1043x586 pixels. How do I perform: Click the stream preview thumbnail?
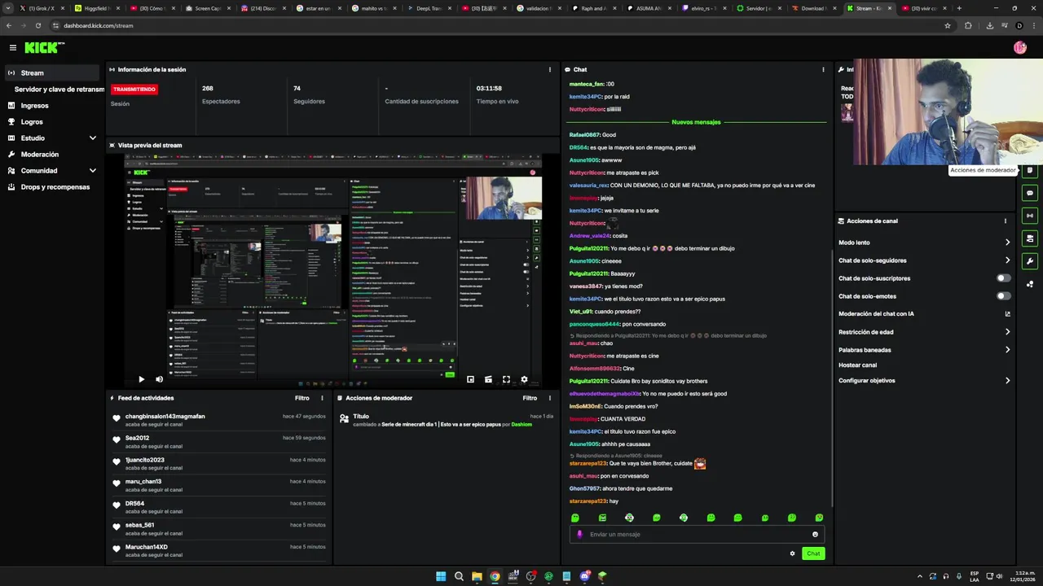coord(333,269)
